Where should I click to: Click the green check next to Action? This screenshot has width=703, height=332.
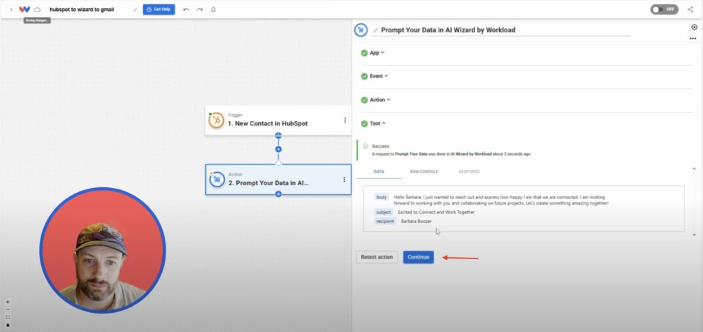(364, 100)
